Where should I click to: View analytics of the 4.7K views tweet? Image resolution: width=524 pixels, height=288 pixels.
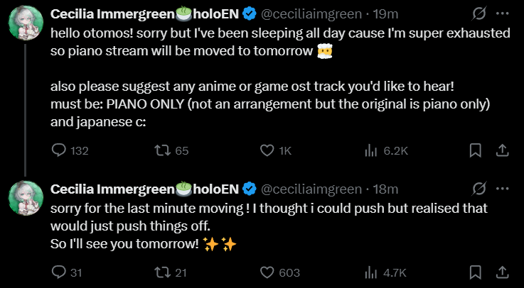[370, 272]
